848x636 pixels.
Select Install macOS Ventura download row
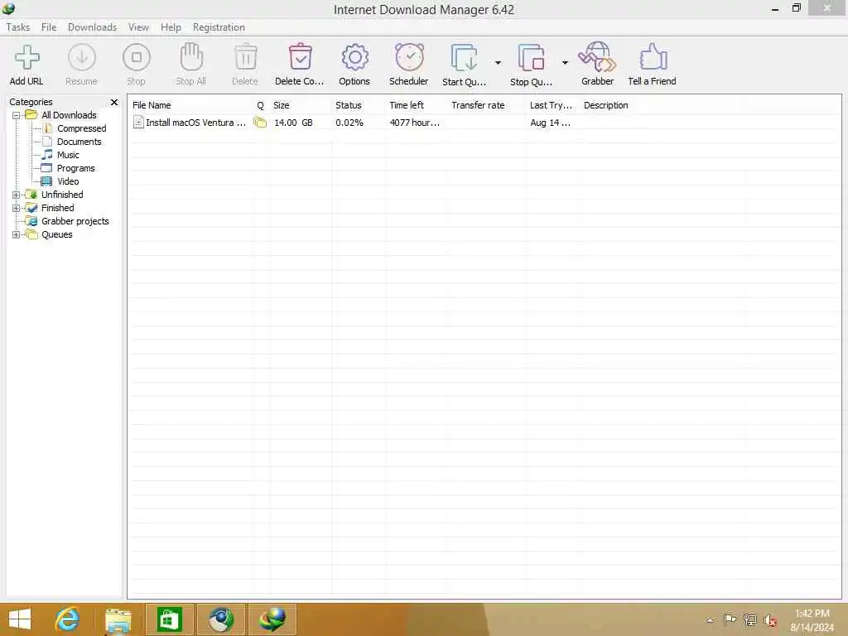point(484,123)
